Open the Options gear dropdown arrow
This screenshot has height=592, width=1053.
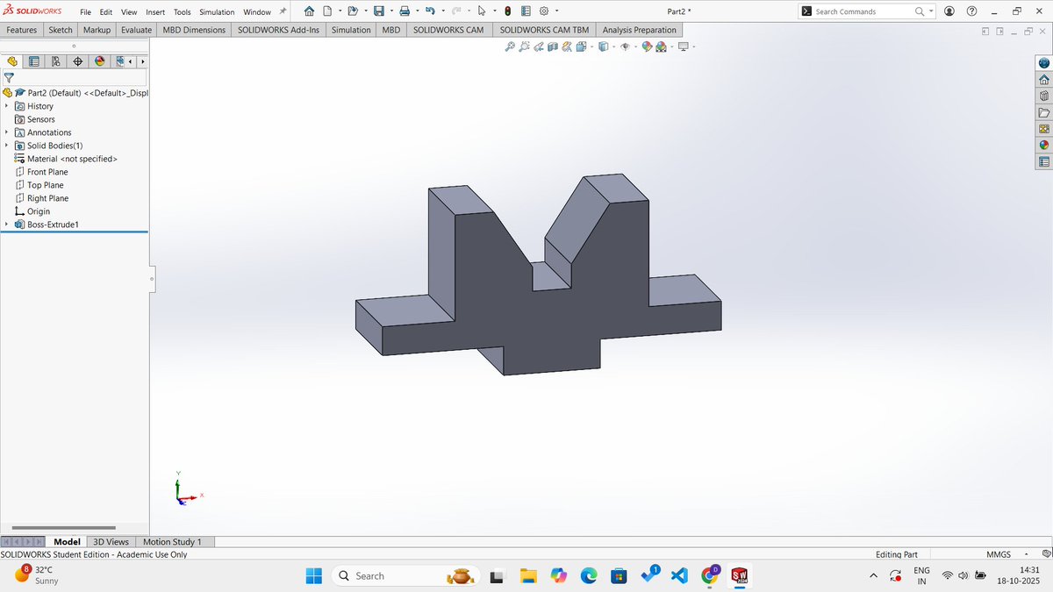click(x=555, y=11)
